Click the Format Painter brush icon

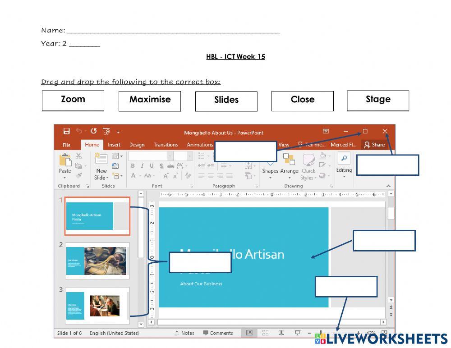tap(79, 175)
